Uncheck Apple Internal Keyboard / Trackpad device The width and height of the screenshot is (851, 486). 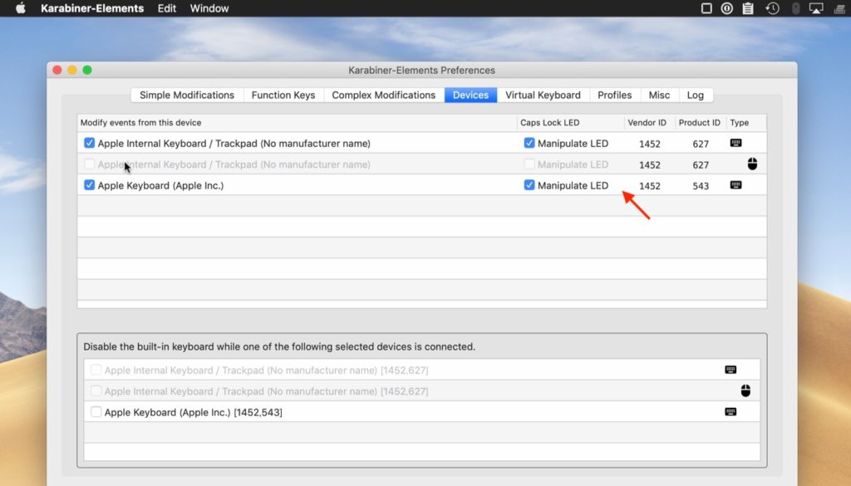[x=90, y=144]
